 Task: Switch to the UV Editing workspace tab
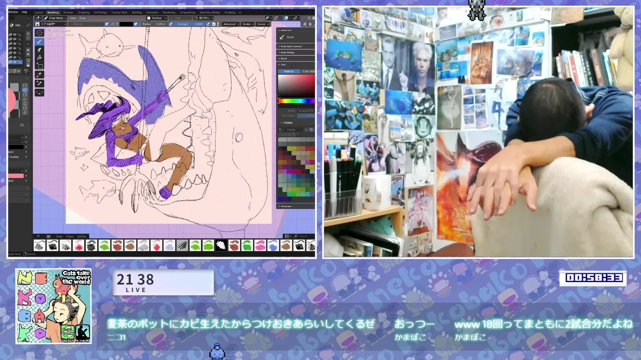[100, 12]
